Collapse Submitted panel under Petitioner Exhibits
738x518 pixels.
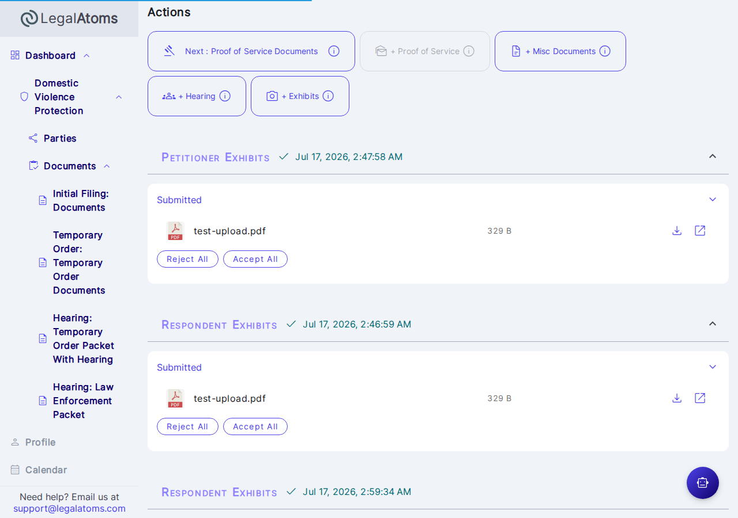(713, 200)
